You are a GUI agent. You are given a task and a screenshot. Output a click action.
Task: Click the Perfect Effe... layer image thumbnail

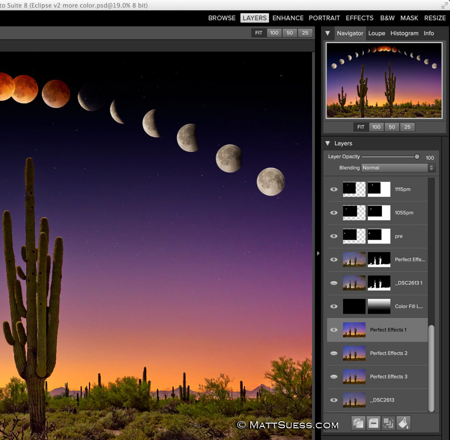point(354,260)
